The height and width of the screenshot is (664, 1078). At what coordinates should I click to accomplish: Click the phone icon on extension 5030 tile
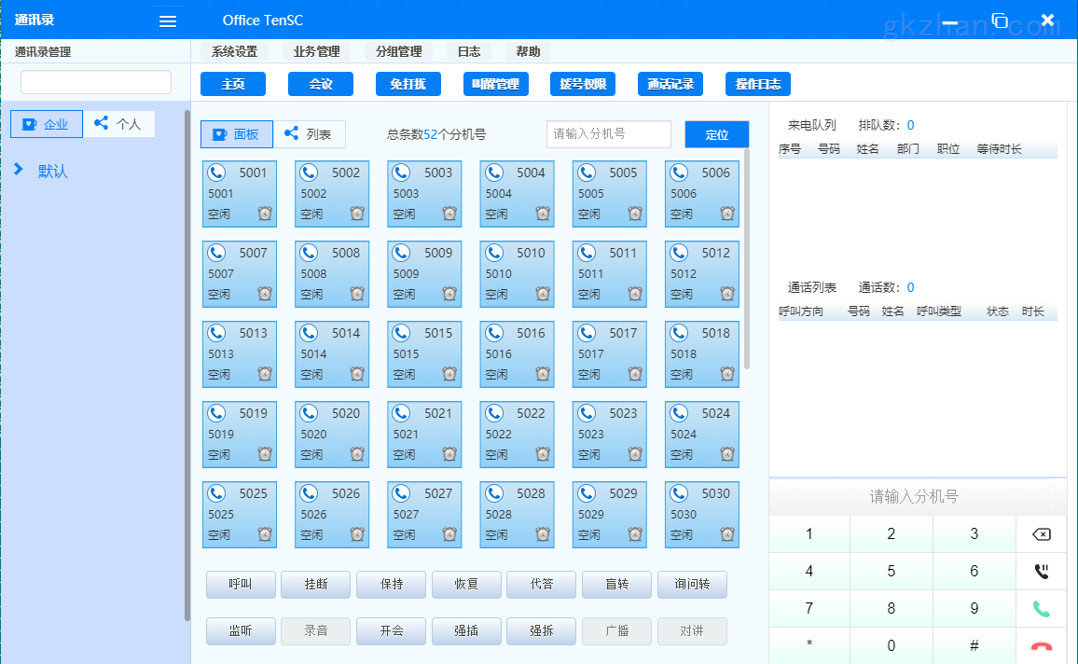(x=678, y=493)
